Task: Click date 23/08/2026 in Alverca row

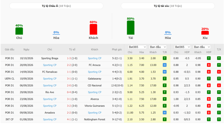Action: click(x=27, y=99)
